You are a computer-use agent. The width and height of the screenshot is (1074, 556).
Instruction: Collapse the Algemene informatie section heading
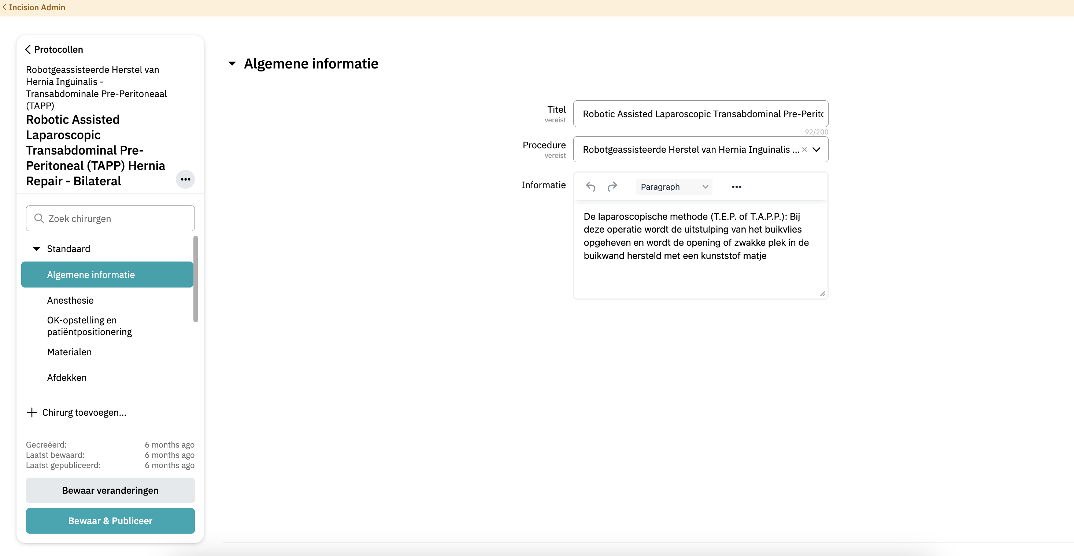click(232, 64)
